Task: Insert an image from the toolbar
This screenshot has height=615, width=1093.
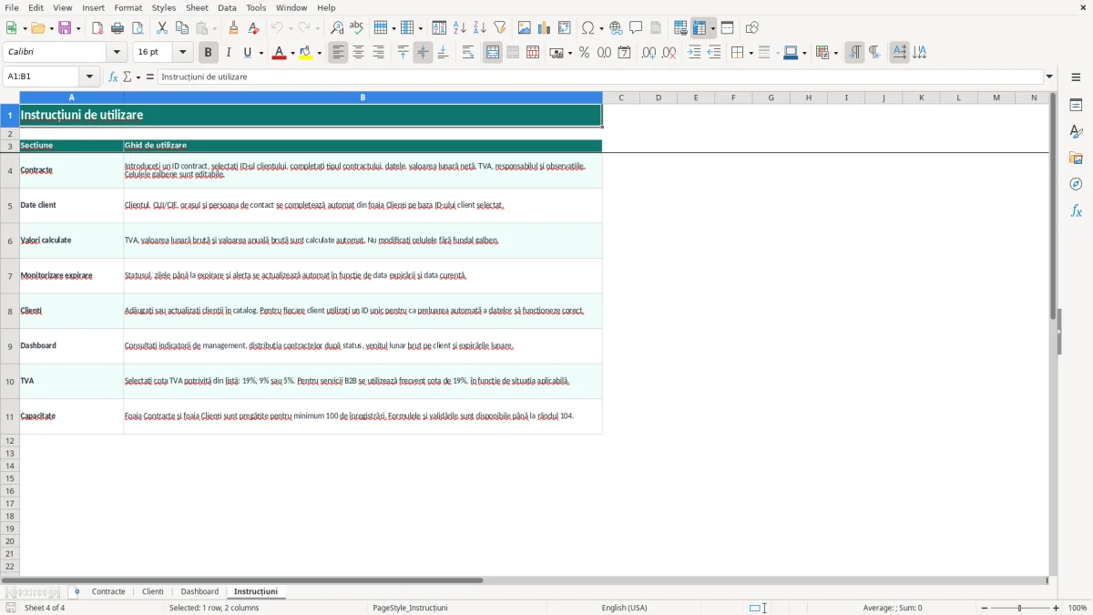Action: pos(525,28)
